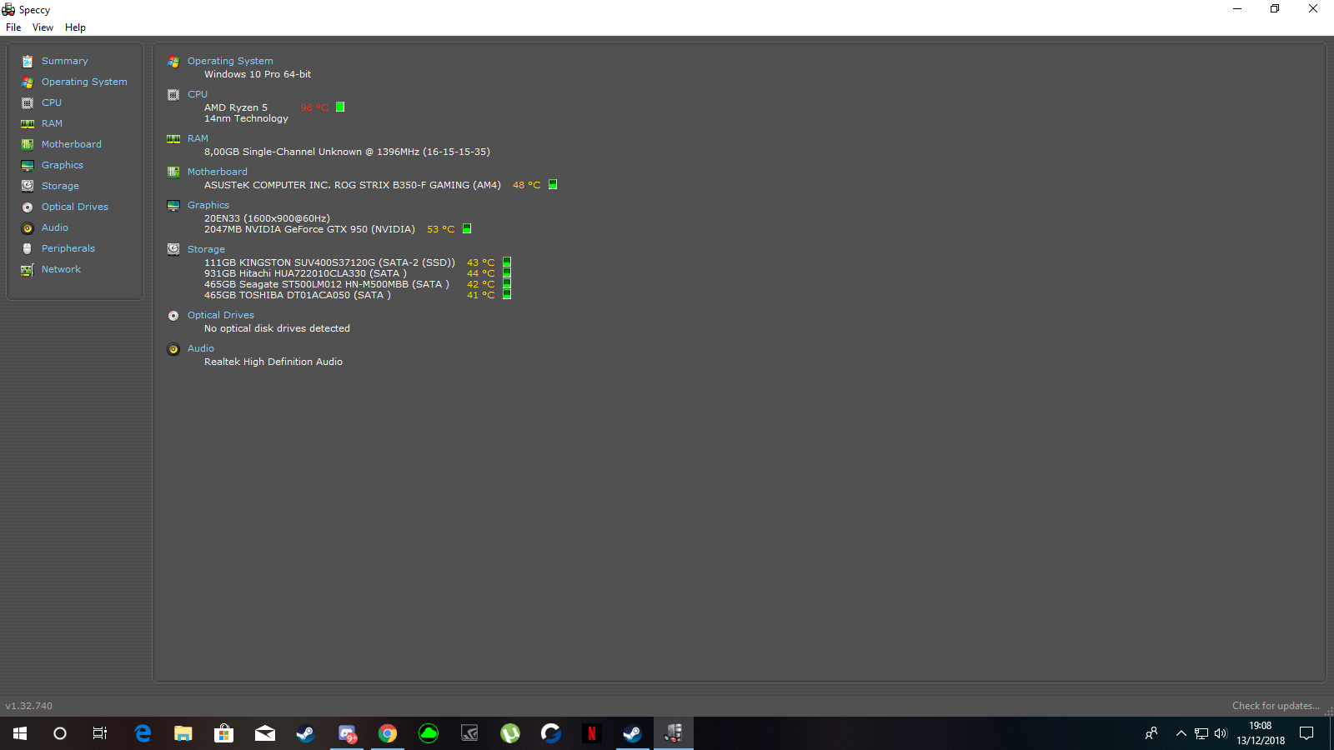This screenshot has width=1334, height=750.
Task: Click the Motherboard icon in the sidebar
Action: (x=28, y=144)
